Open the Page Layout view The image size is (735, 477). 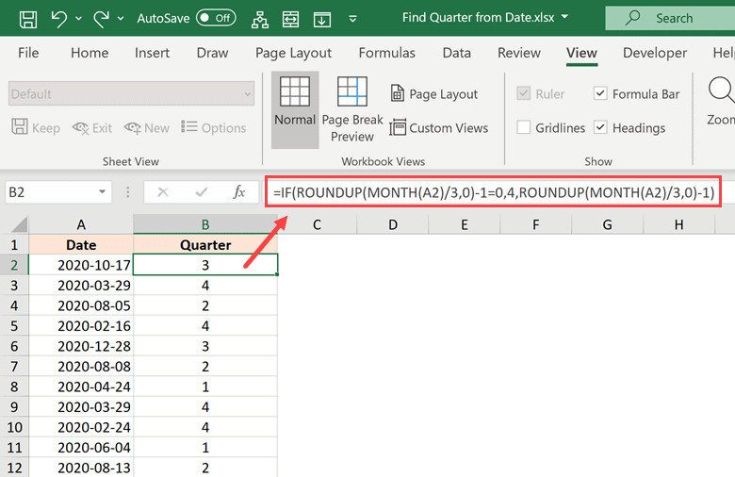tap(433, 94)
